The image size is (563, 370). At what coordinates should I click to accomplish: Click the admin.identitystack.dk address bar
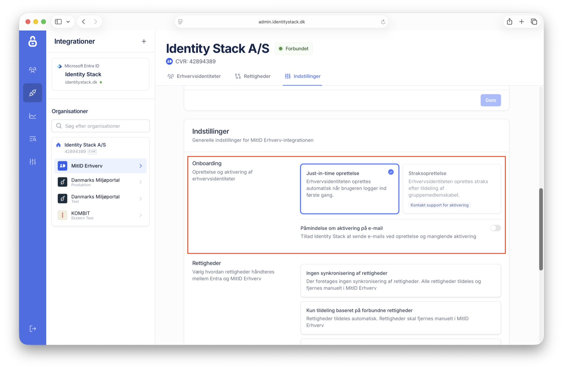tap(281, 22)
